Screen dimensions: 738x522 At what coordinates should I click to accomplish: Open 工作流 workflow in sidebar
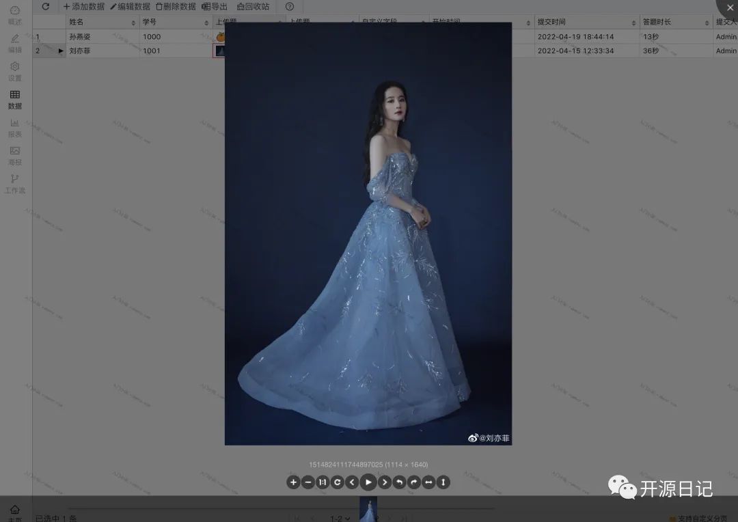pyautogui.click(x=15, y=184)
